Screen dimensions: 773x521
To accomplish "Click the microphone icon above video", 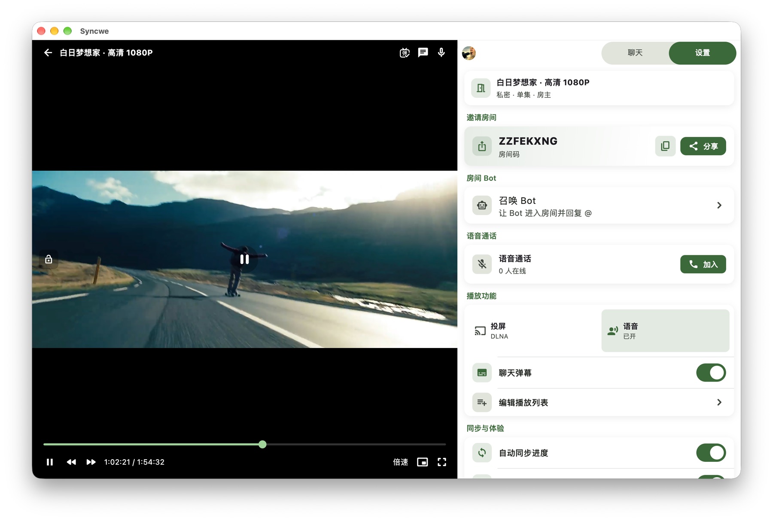I will coord(441,52).
